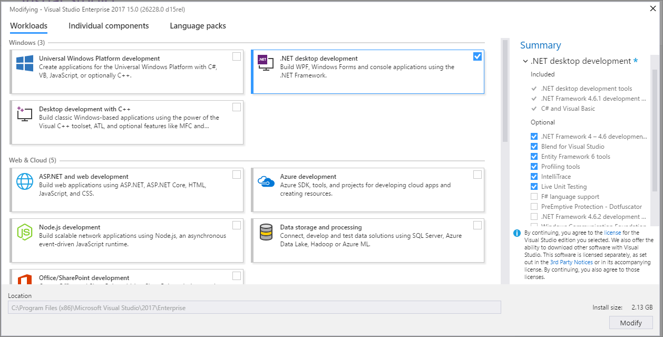
Task: Click the Modify button
Action: 631,323
